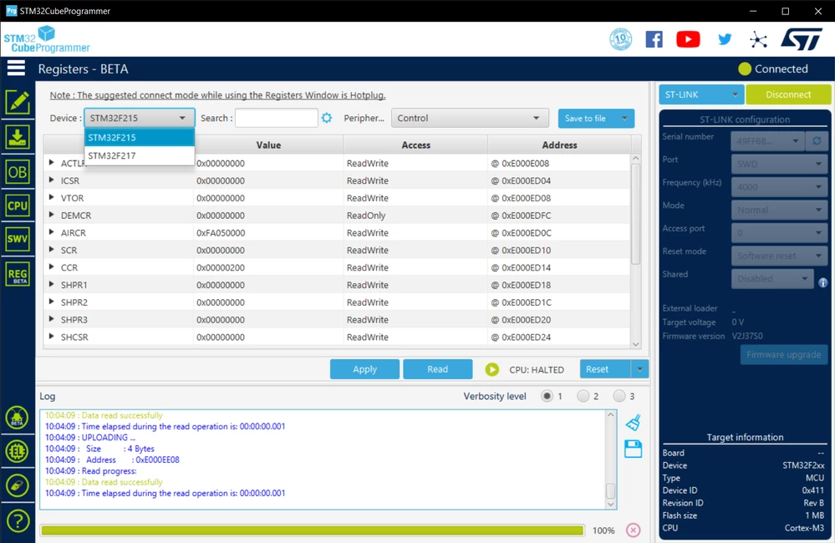The image size is (835, 543).
Task: Set verbosity level to 1
Action: coord(547,396)
